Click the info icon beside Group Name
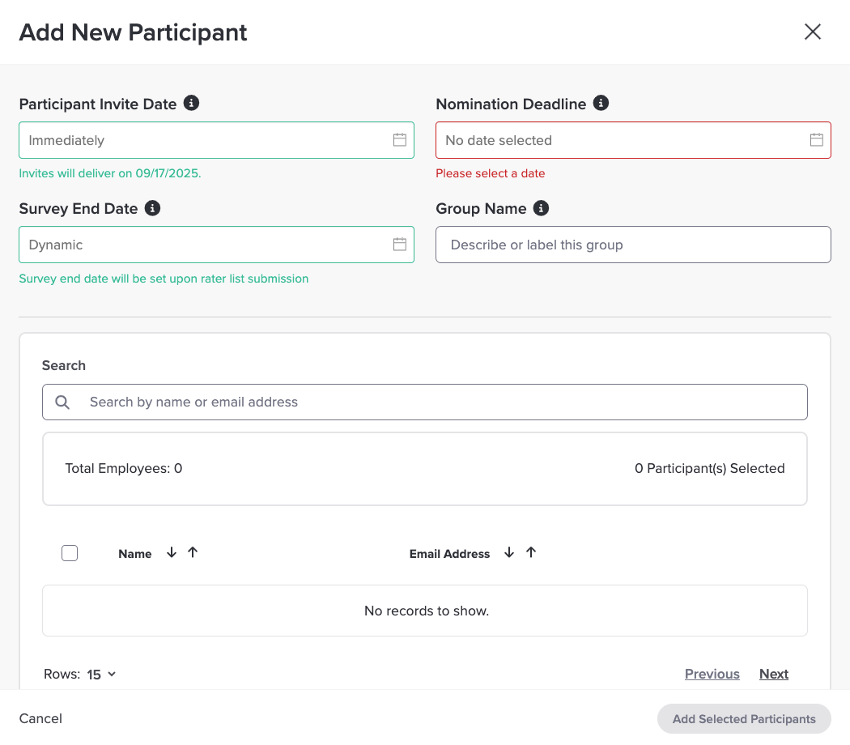 tap(541, 208)
